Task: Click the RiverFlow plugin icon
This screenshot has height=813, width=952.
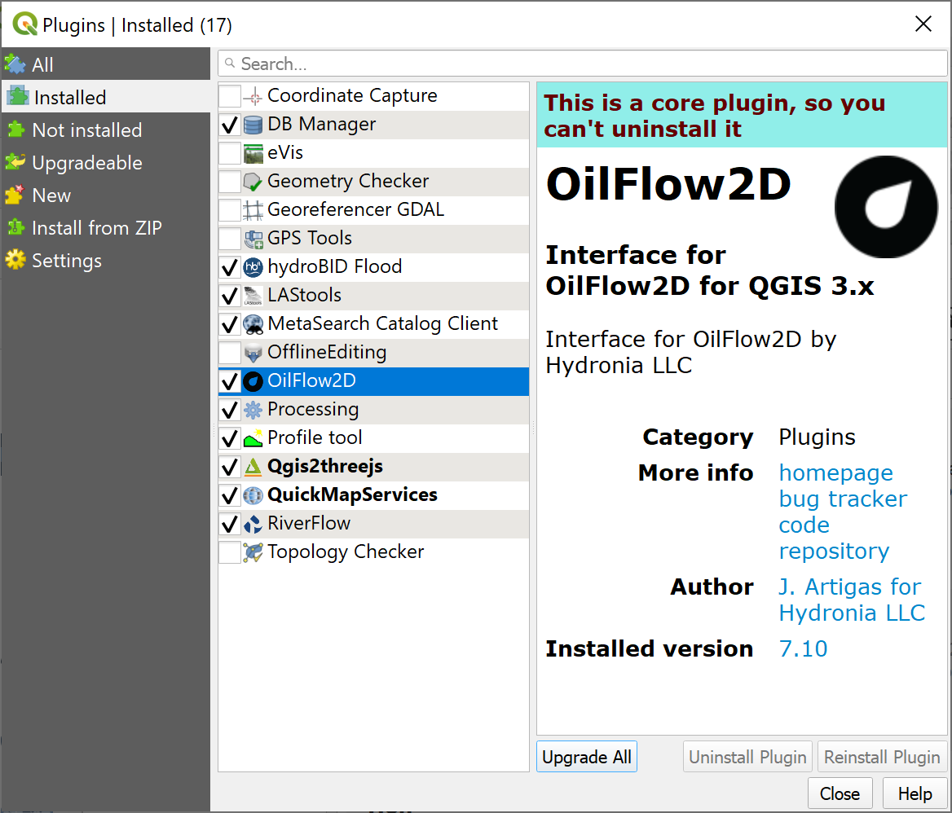Action: (x=253, y=524)
